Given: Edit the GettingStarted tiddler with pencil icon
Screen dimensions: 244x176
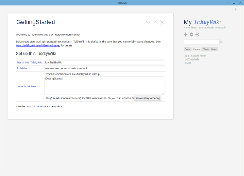Looking at the screenshot, I should 155,23.
